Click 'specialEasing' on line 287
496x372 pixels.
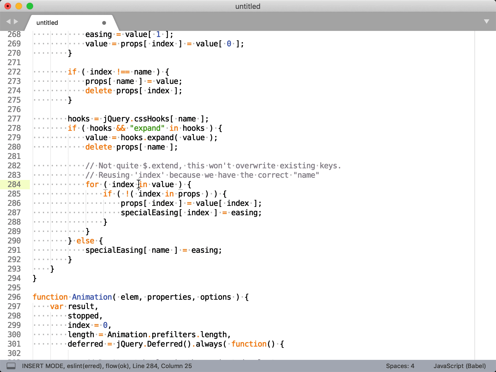click(x=149, y=212)
